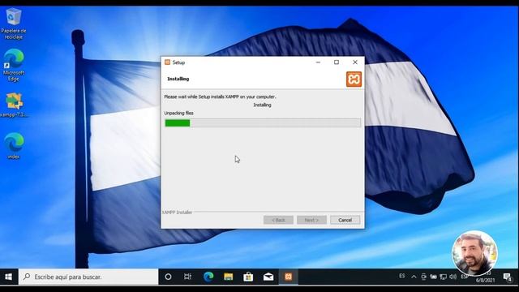Launch Microsoft Edge from the taskbar
This screenshot has height=292, width=519.
coord(208,277)
